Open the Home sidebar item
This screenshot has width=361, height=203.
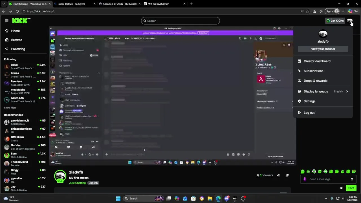(15, 31)
